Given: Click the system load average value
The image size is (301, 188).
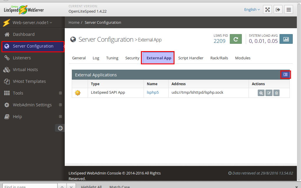Looking at the screenshot, I should click(263, 41).
